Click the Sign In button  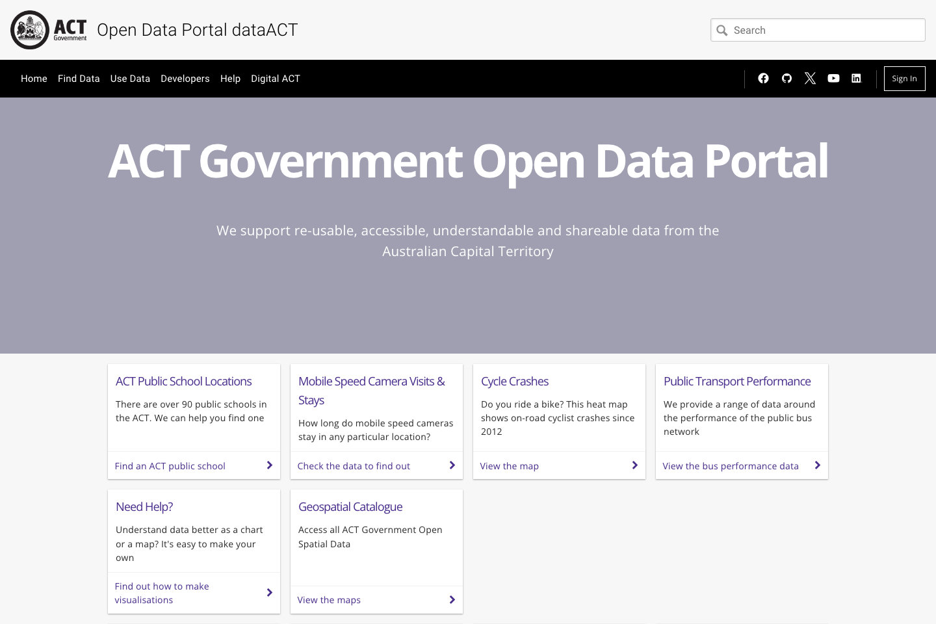click(904, 78)
